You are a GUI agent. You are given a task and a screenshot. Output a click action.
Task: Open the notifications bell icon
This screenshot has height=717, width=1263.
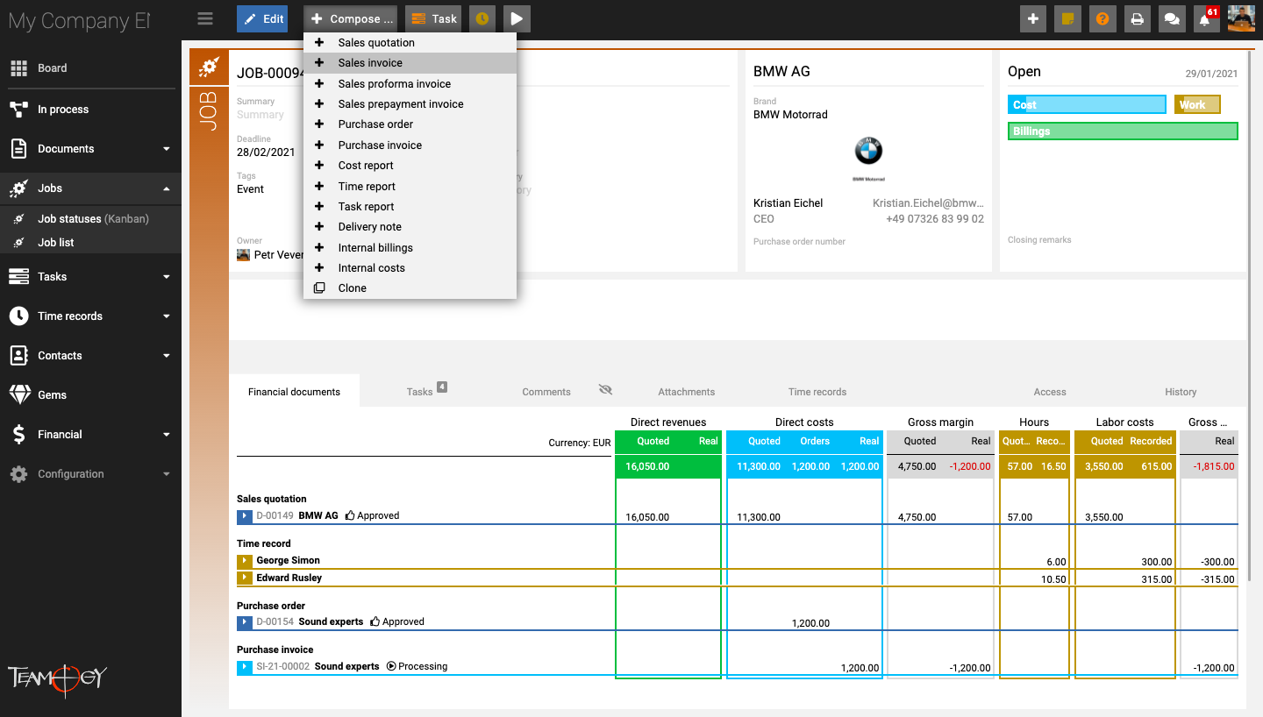pyautogui.click(x=1205, y=18)
